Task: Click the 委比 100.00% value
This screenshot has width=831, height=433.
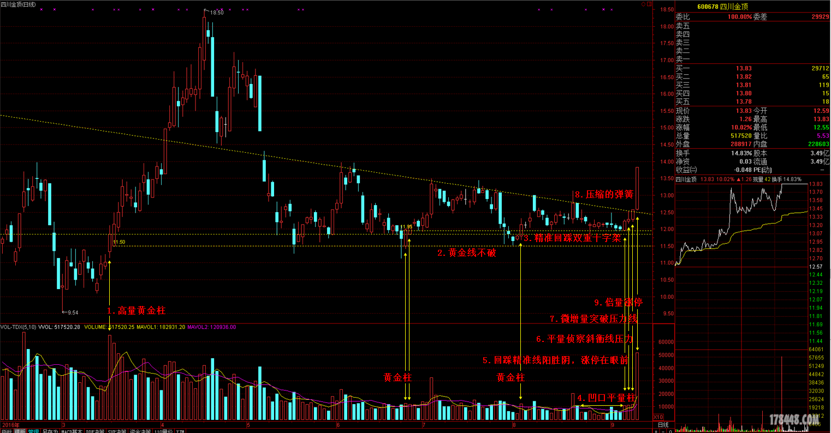Action: [739, 17]
